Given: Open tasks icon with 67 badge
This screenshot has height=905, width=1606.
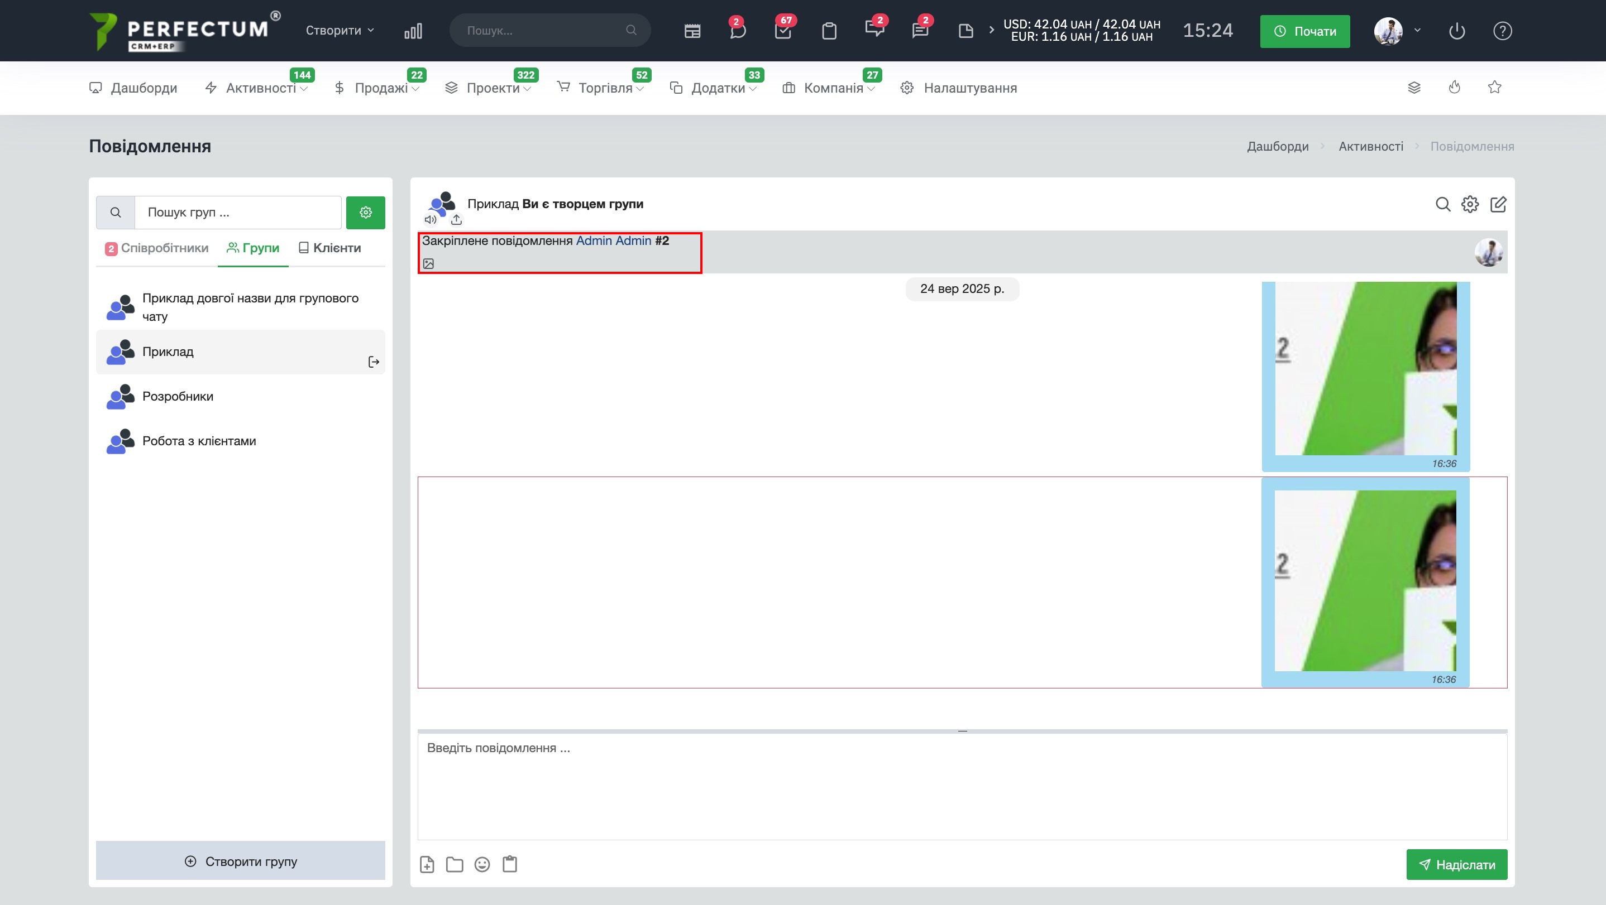Looking at the screenshot, I should pos(783,31).
